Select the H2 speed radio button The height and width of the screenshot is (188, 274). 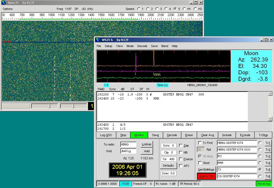click(195, 9)
